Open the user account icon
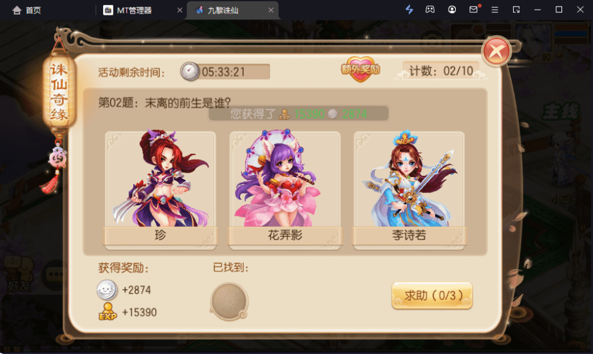 click(x=451, y=10)
